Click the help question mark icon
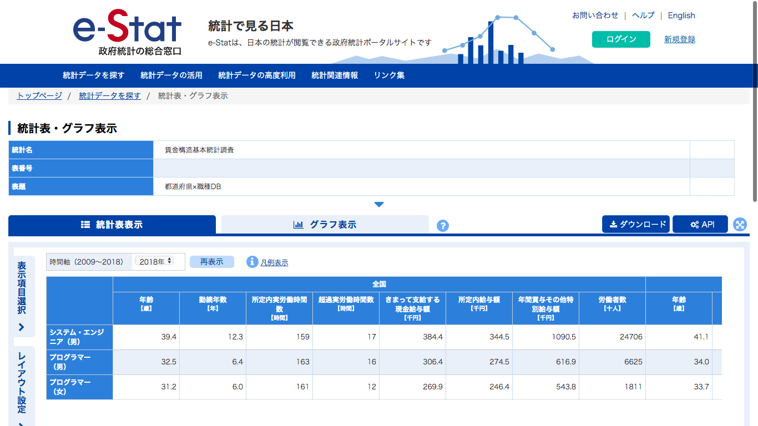The width and height of the screenshot is (758, 426). (442, 226)
